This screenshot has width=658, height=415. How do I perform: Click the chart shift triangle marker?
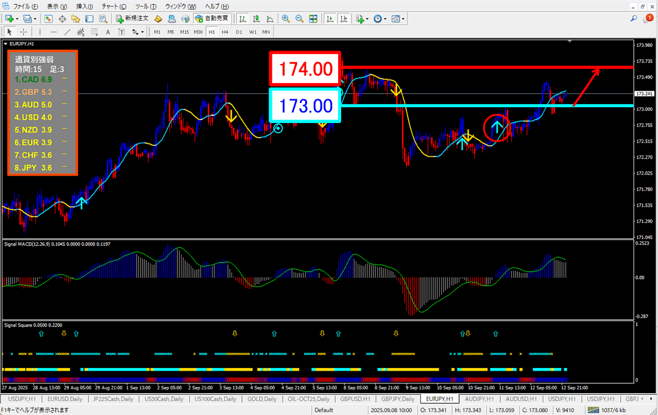pos(570,41)
